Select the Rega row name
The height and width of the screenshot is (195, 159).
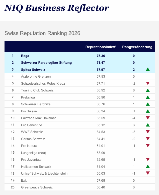(25, 56)
